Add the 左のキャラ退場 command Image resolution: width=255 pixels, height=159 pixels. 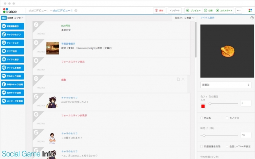click(12, 76)
